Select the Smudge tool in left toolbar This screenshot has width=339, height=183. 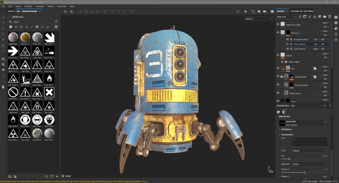click(3, 40)
